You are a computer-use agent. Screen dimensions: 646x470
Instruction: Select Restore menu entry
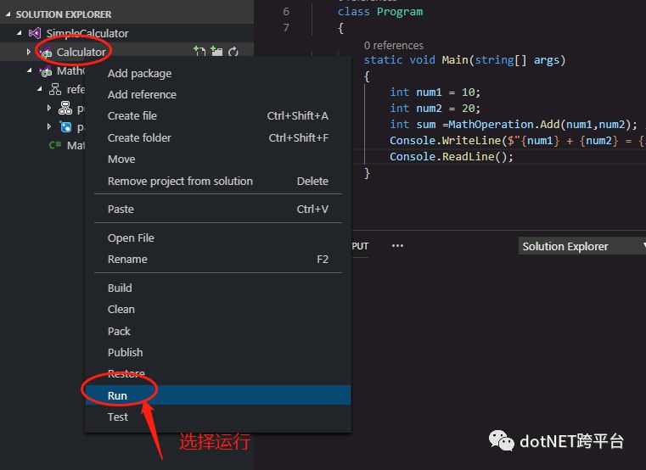tap(218, 374)
